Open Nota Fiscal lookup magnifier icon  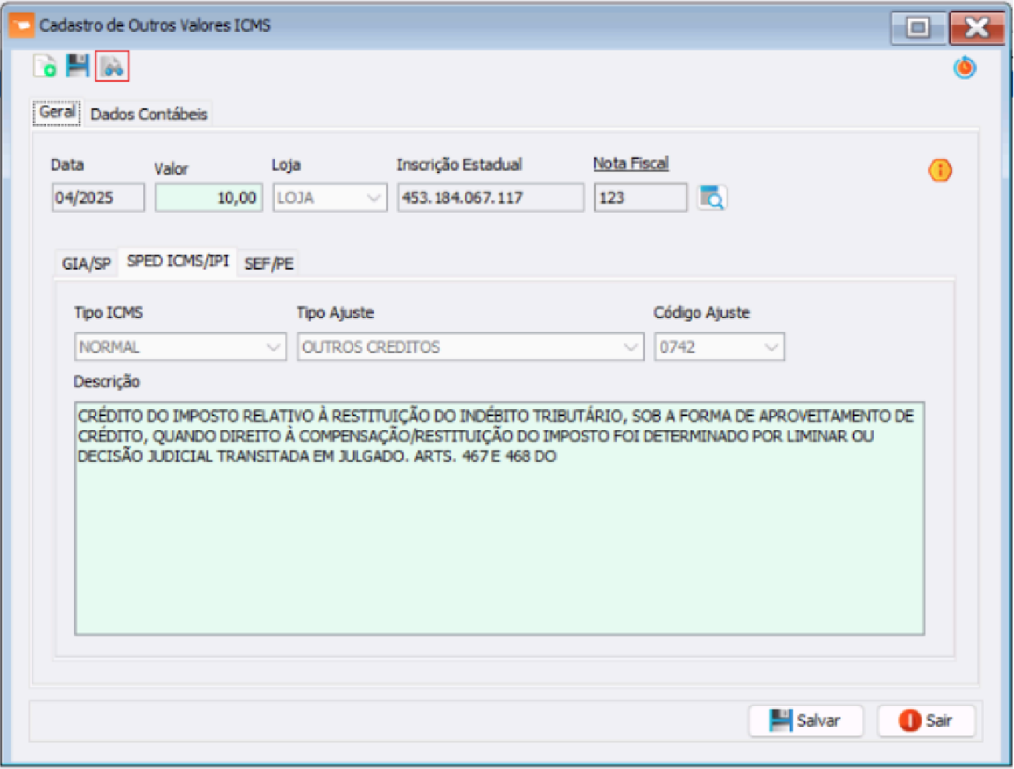[x=712, y=198]
